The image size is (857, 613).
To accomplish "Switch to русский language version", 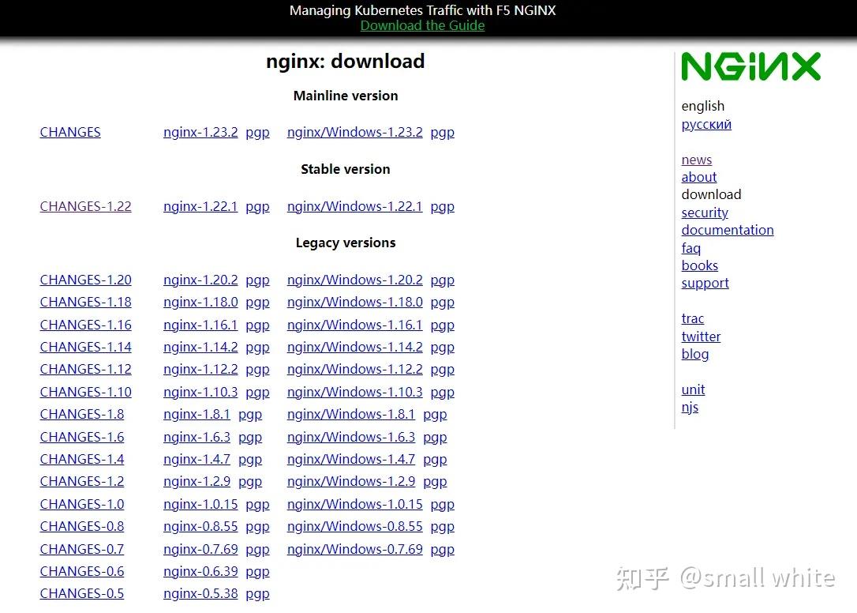I will click(705, 124).
